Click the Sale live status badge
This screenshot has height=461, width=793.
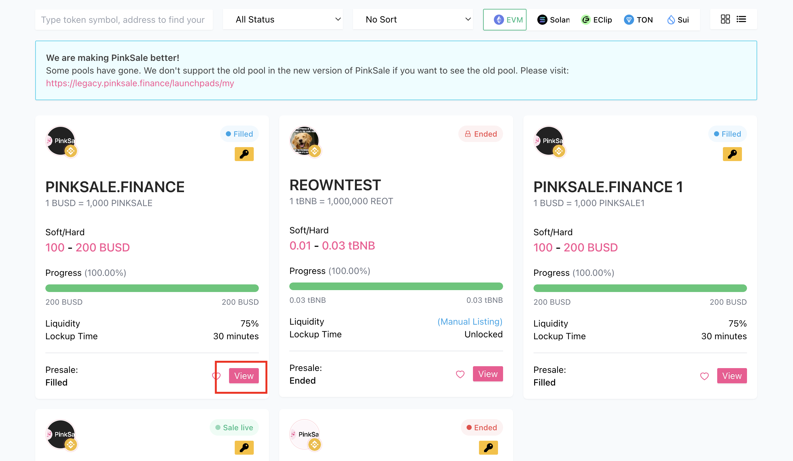pyautogui.click(x=234, y=427)
